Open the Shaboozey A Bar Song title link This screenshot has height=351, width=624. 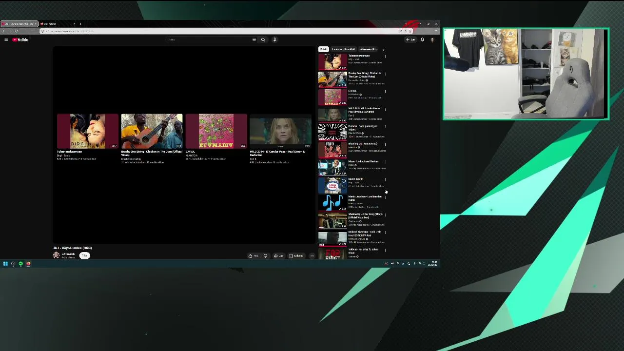click(365, 216)
